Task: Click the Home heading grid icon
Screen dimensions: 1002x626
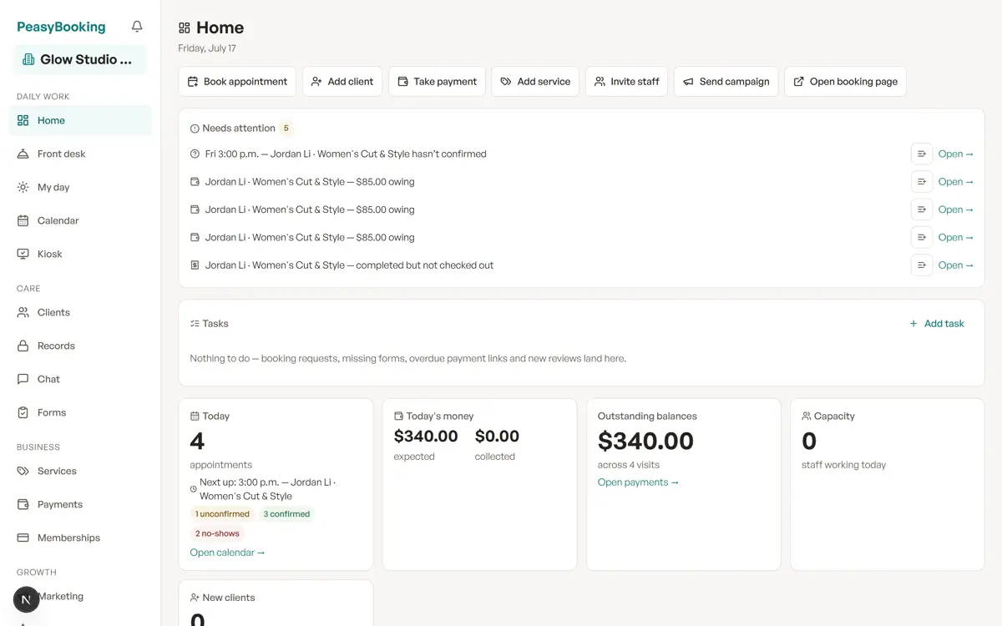Action: pos(185,28)
